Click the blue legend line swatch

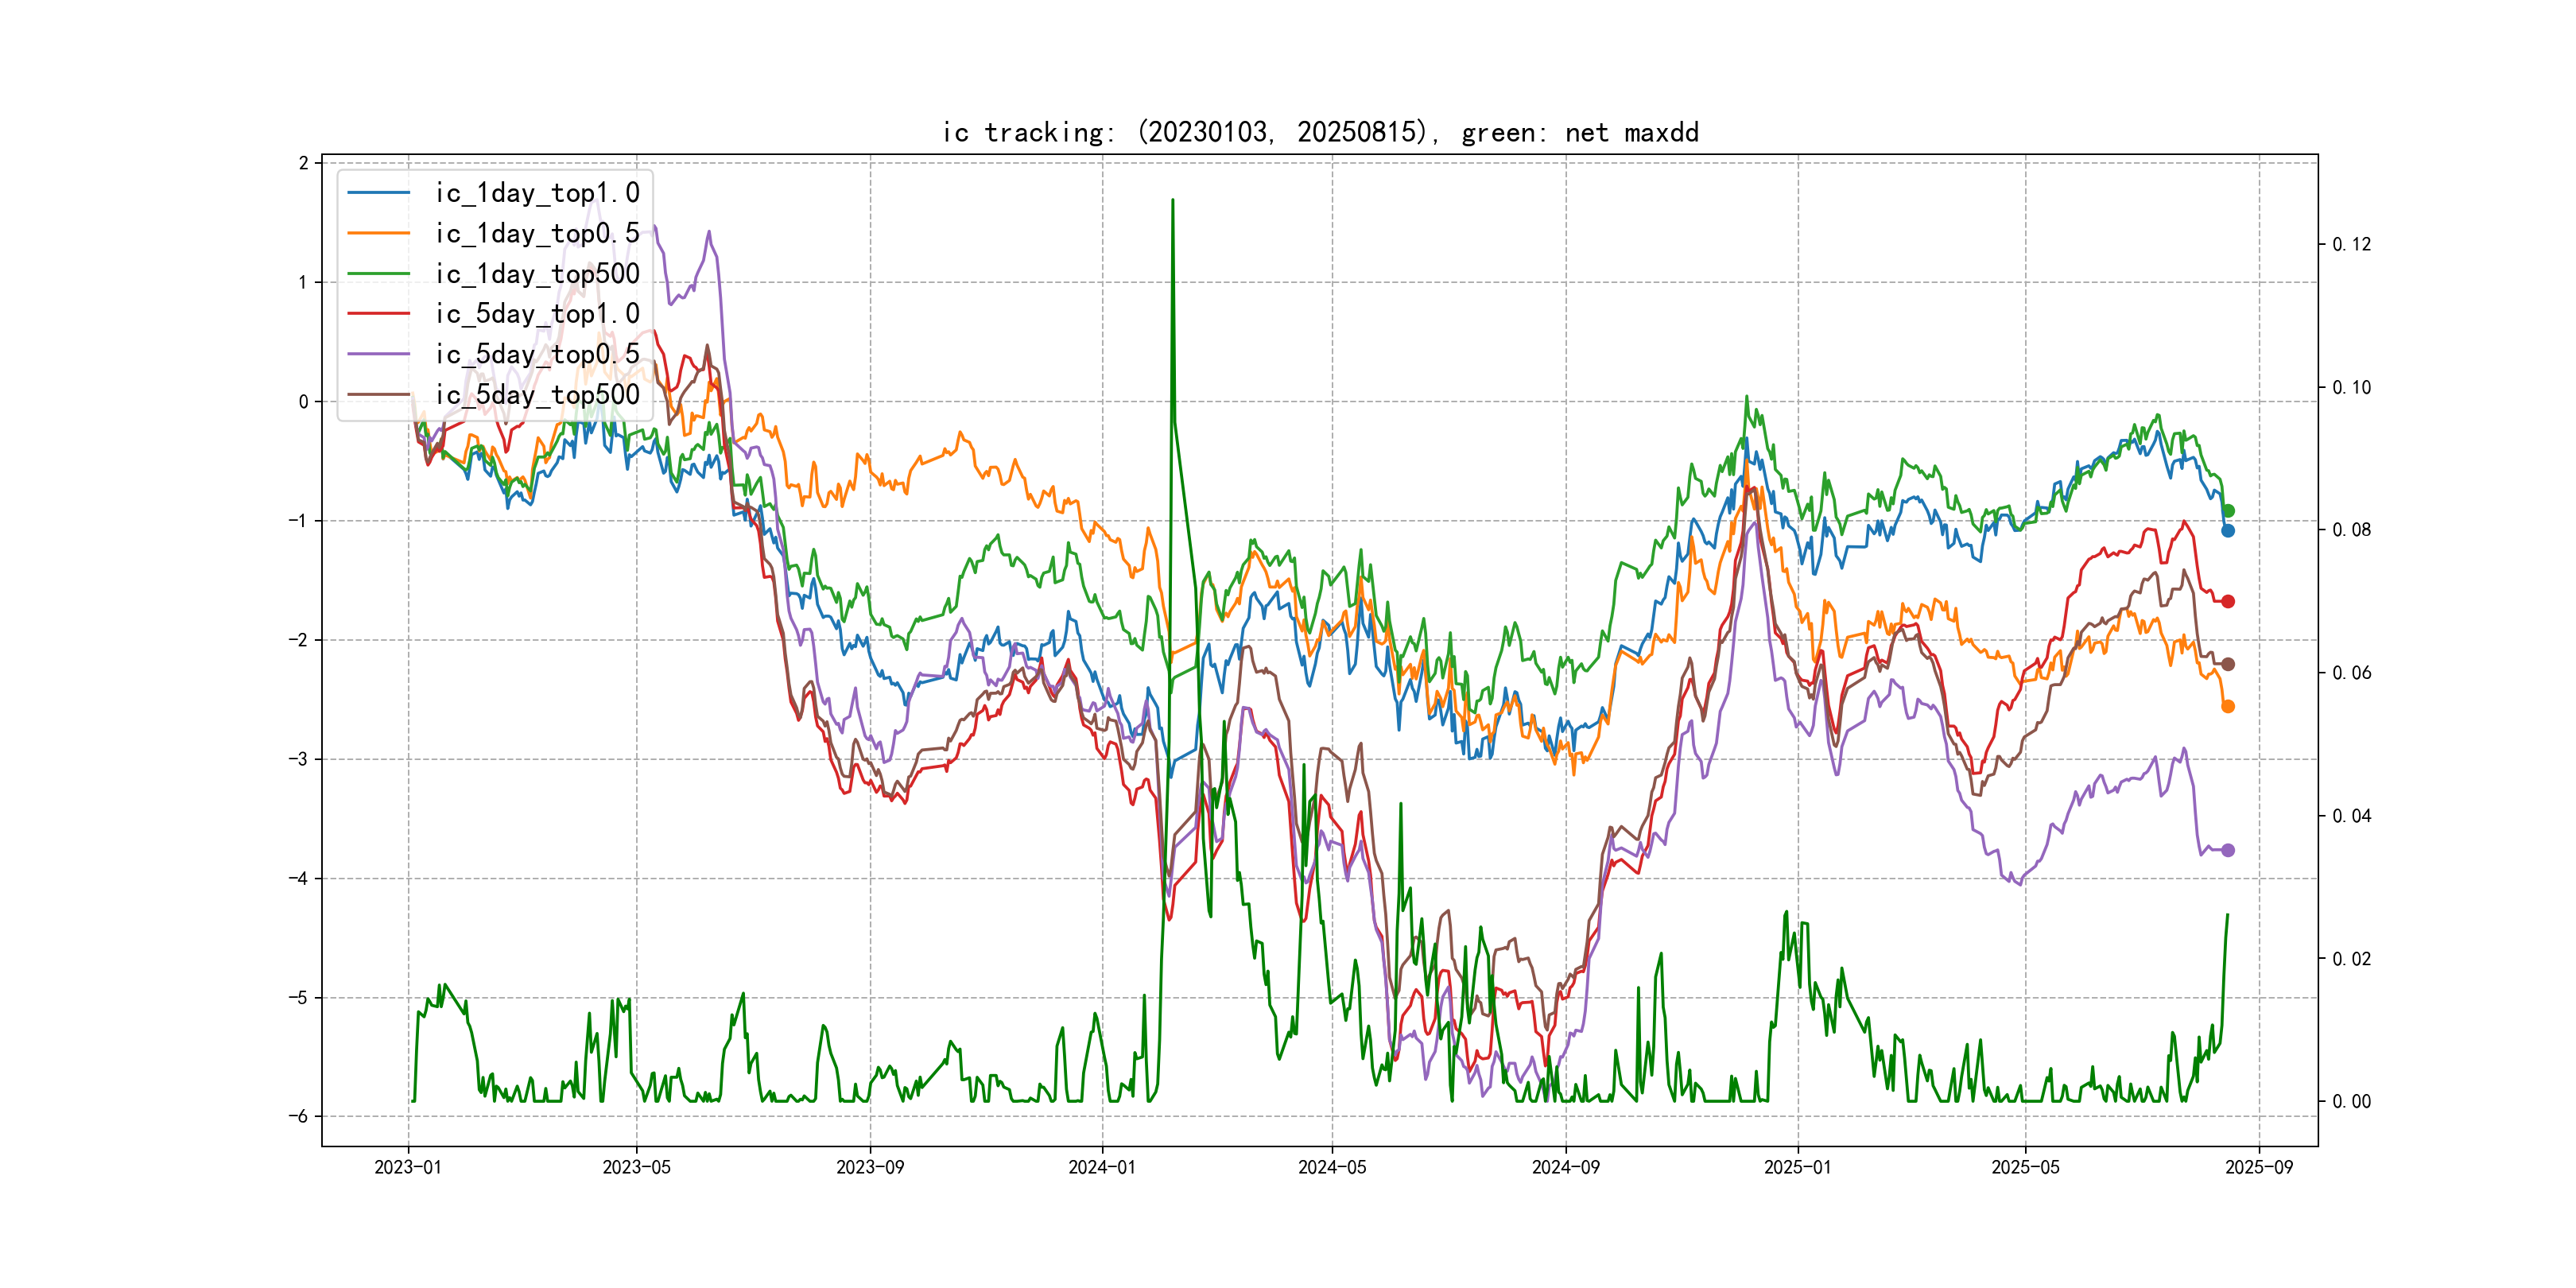[x=379, y=193]
